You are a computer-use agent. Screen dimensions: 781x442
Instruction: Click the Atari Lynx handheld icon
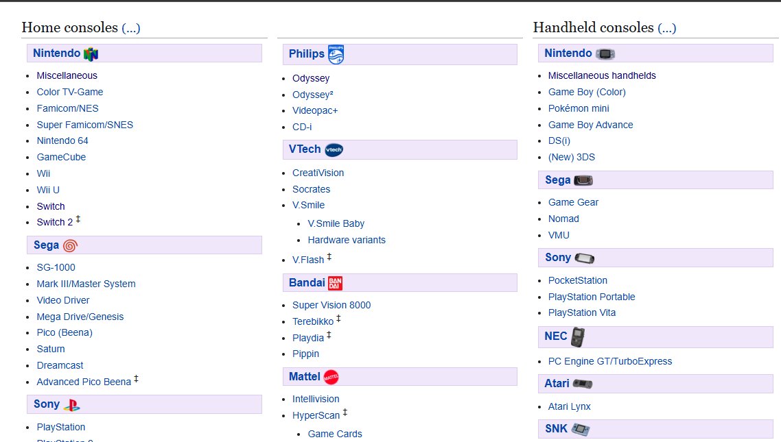(583, 384)
